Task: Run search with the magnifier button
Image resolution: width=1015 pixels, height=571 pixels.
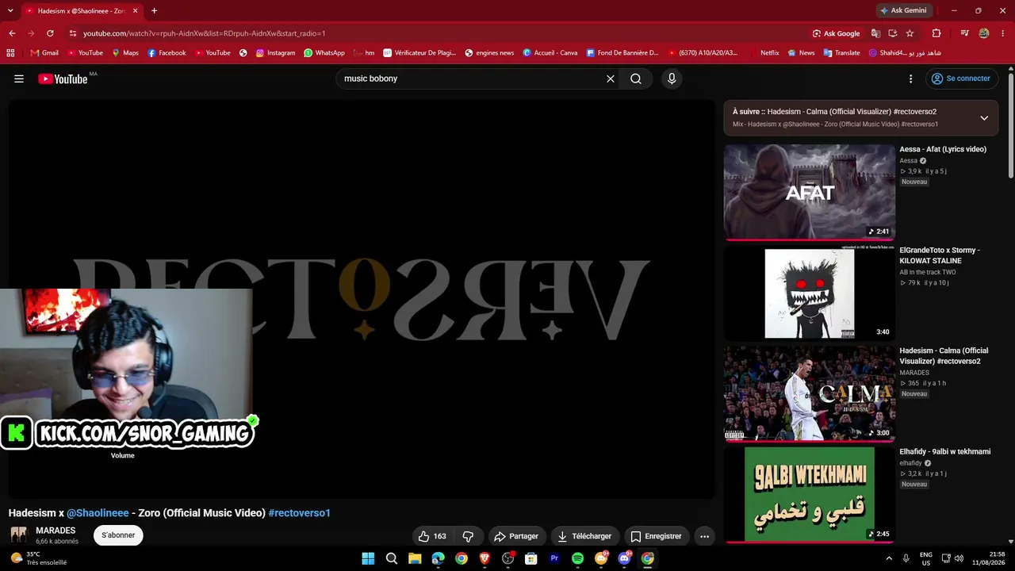Action: (636, 79)
